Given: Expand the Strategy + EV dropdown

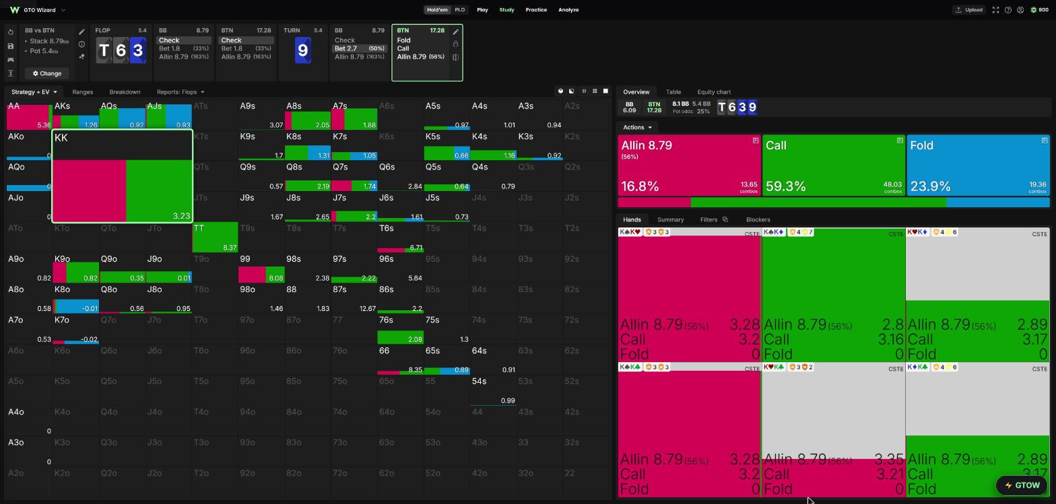Looking at the screenshot, I should 34,92.
